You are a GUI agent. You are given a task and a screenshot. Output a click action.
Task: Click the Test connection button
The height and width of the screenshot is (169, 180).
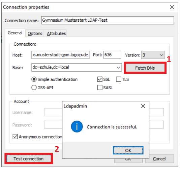(x=29, y=159)
